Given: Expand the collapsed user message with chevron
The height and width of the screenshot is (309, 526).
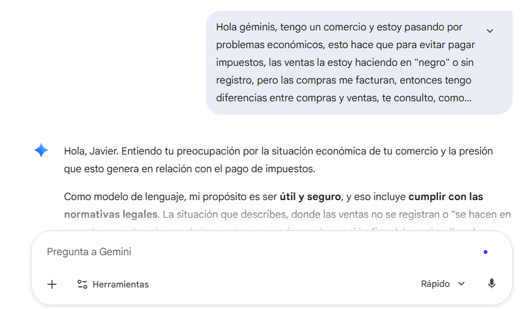Looking at the screenshot, I should point(489,30).
